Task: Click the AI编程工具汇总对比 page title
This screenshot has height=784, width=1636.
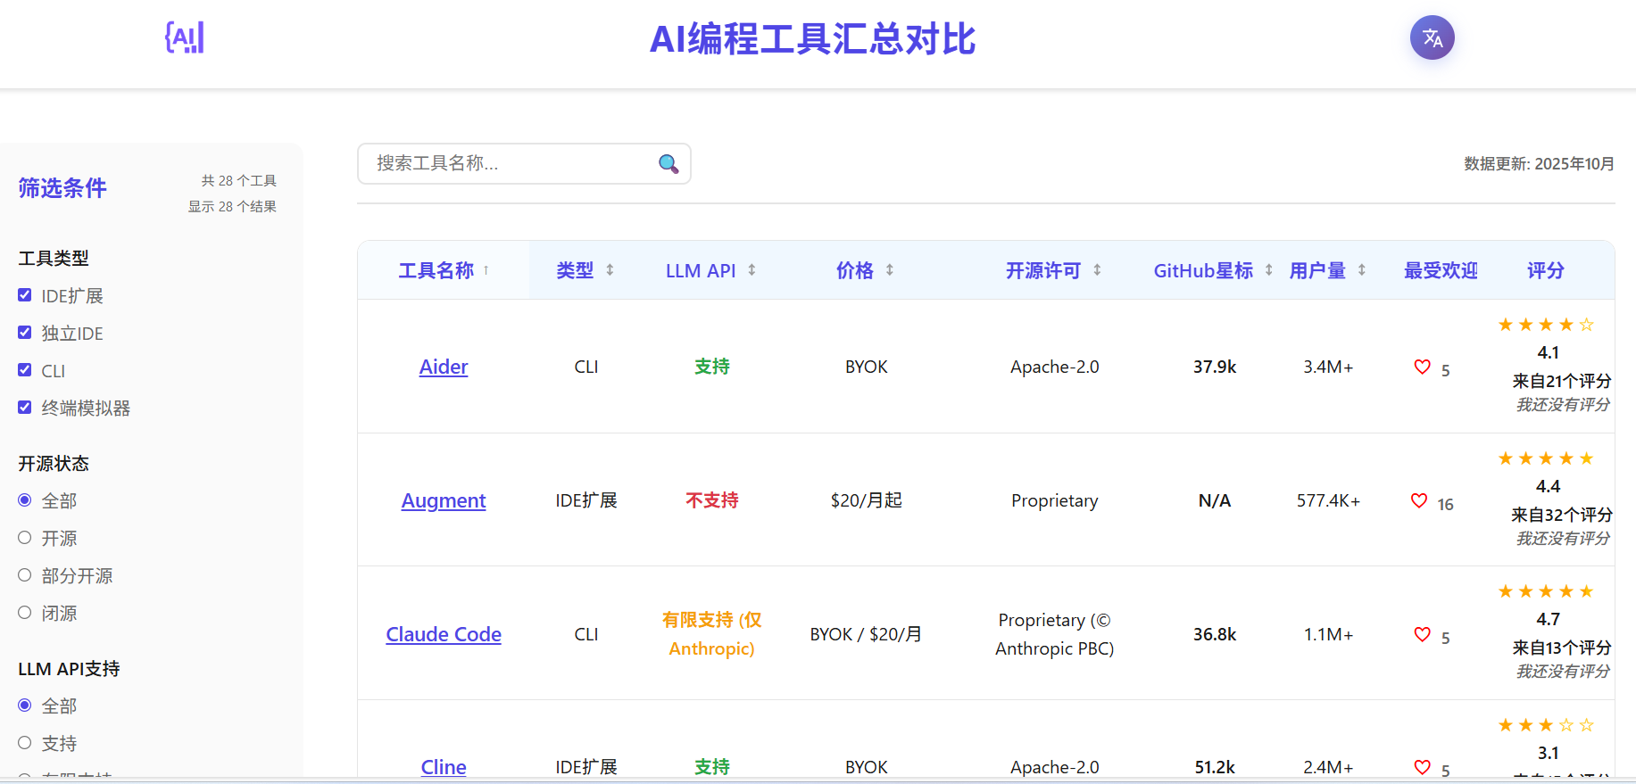Action: click(x=812, y=39)
